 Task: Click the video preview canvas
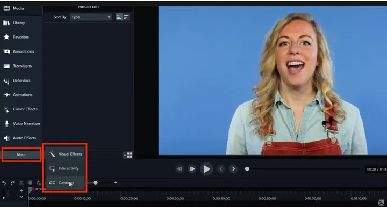(273, 80)
